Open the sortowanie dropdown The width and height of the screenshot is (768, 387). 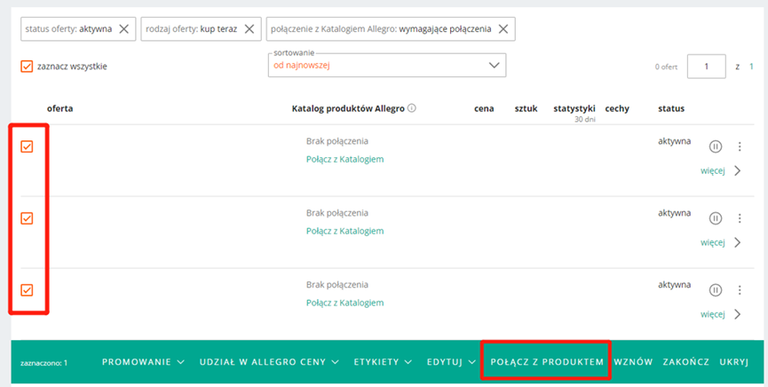point(386,66)
